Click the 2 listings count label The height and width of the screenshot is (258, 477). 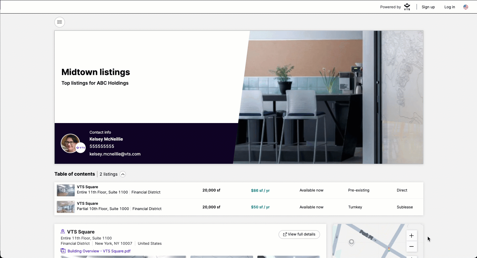click(x=109, y=174)
